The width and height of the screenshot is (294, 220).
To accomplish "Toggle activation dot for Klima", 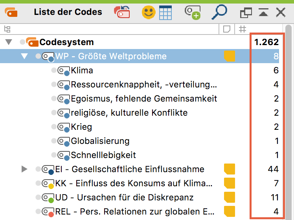I will pos(54,70).
